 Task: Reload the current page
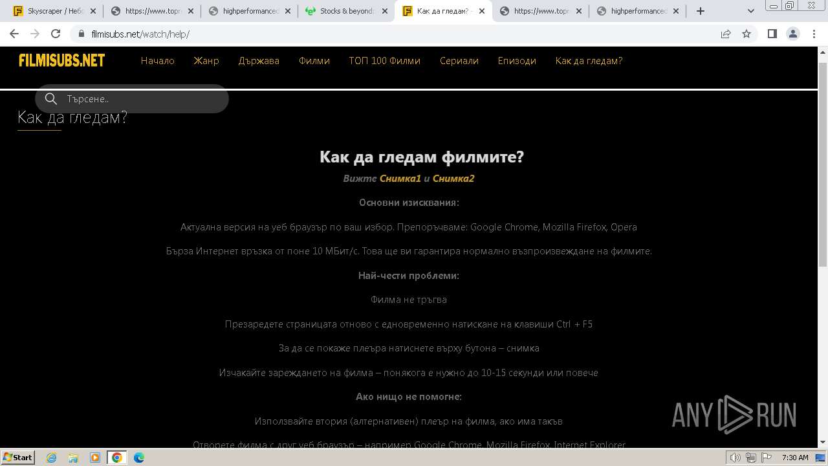56,34
